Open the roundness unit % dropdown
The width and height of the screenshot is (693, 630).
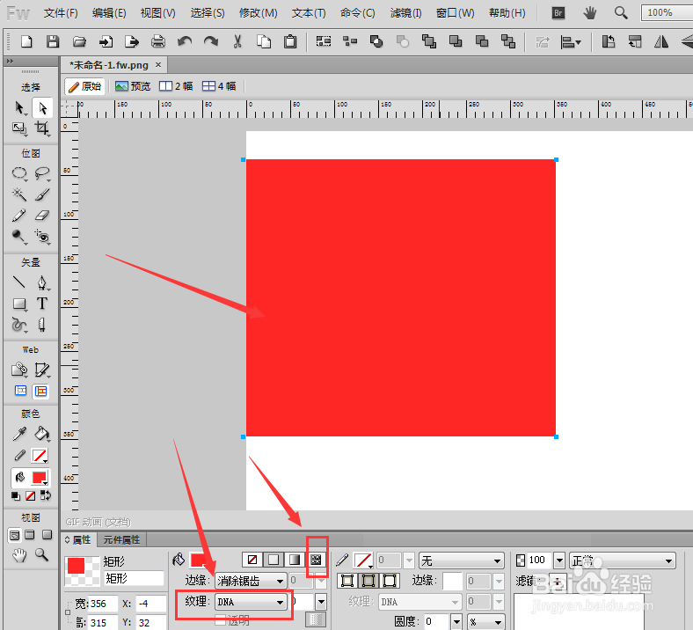486,621
